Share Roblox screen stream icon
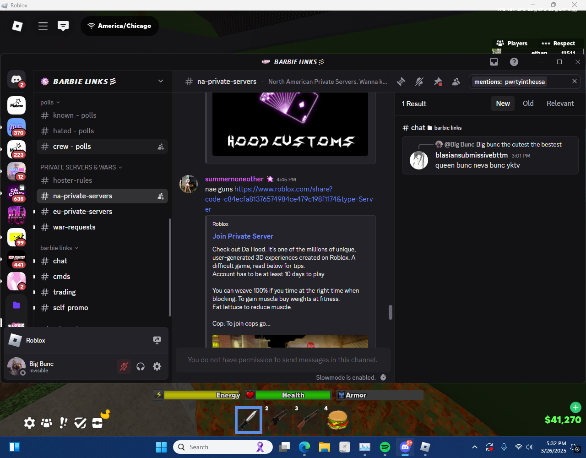This screenshot has width=586, height=458. (x=157, y=340)
